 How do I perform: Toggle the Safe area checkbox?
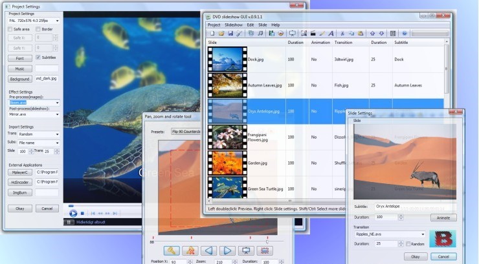pyautogui.click(x=10, y=29)
